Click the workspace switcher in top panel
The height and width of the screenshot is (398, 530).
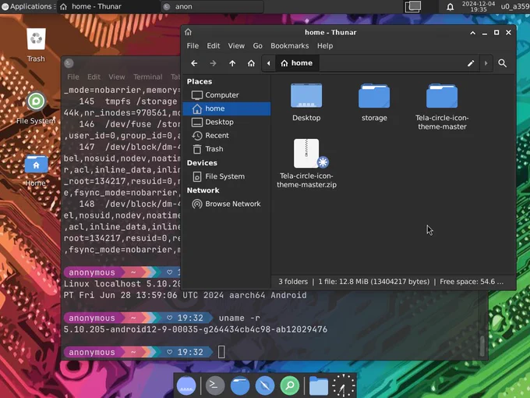(413, 6)
